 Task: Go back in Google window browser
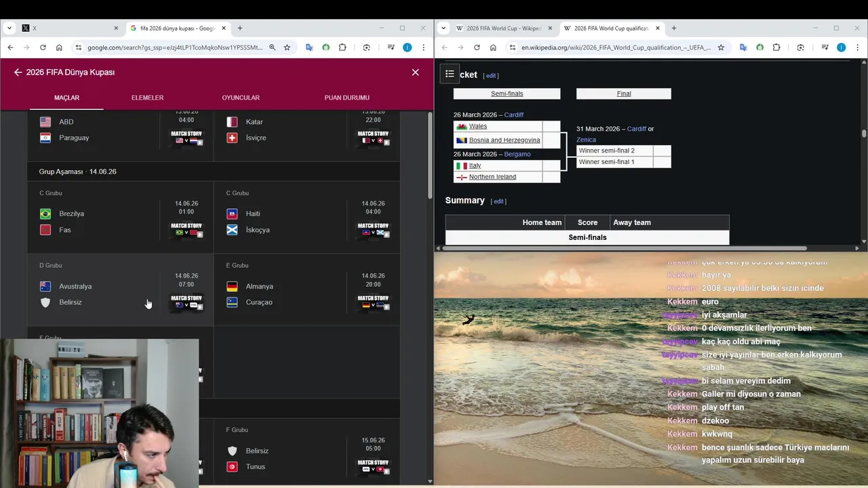(10, 47)
